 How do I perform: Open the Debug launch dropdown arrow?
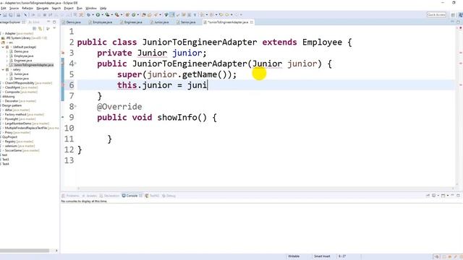(x=93, y=14)
